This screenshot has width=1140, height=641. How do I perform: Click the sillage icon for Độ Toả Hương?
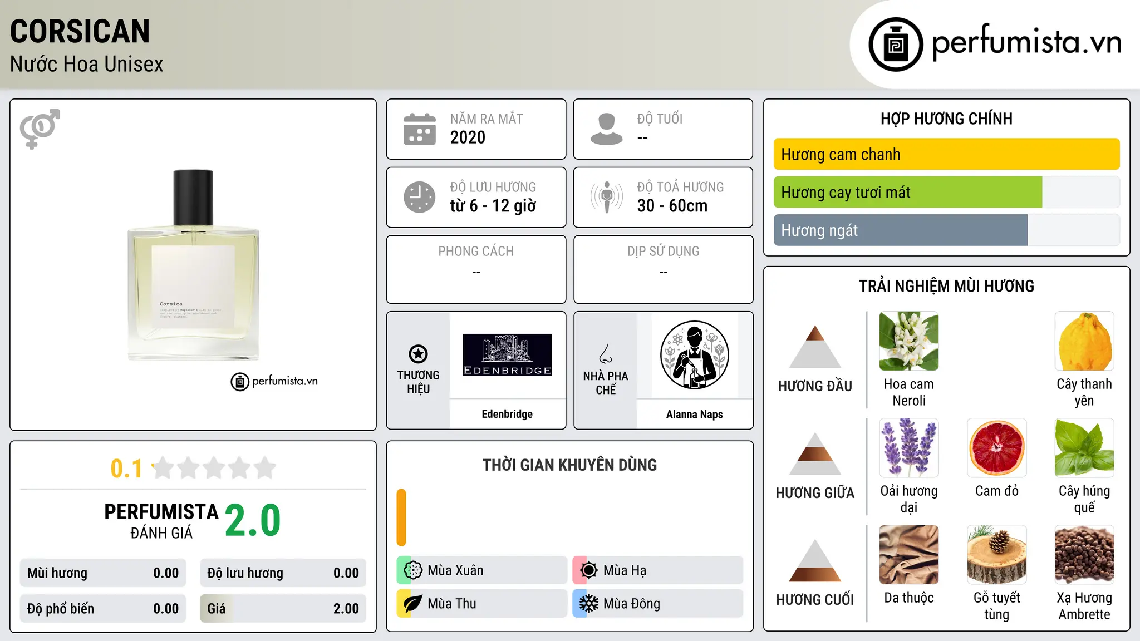click(606, 197)
